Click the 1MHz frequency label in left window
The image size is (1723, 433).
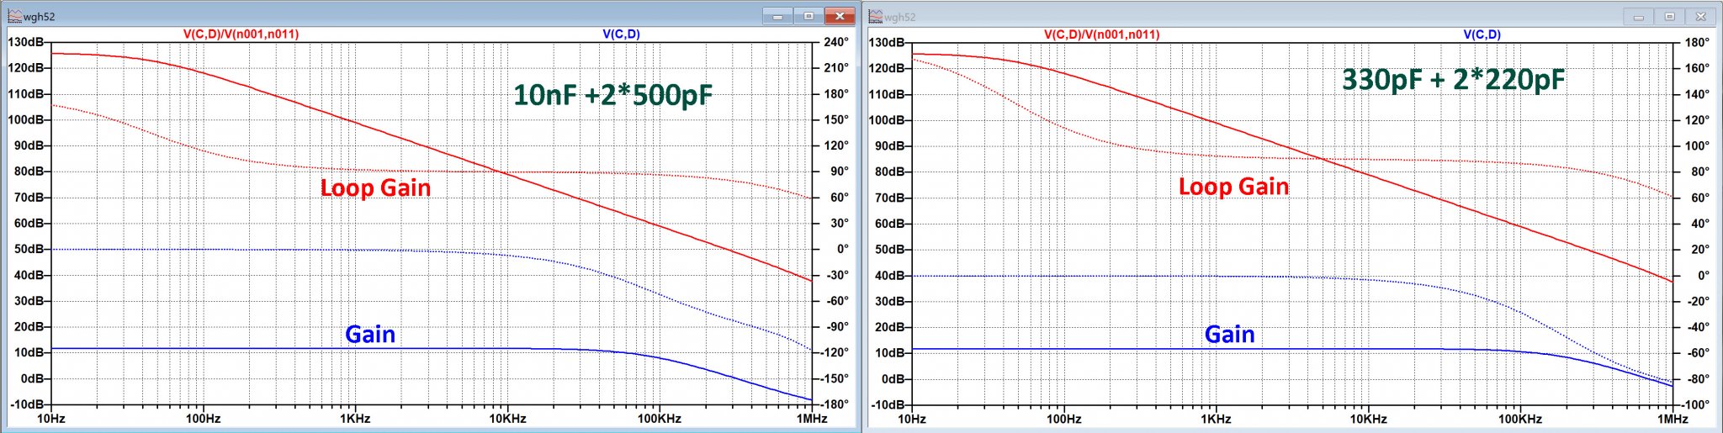[811, 419]
